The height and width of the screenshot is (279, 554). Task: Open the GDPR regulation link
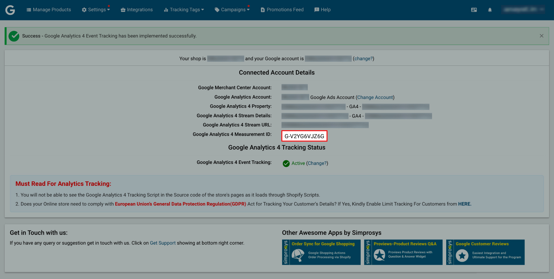tap(181, 204)
